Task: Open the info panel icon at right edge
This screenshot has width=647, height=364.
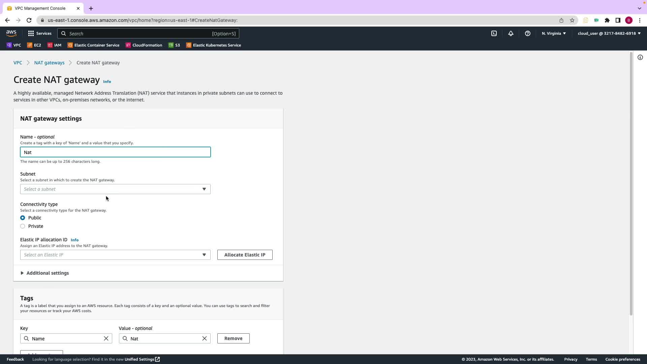Action: pos(640,57)
